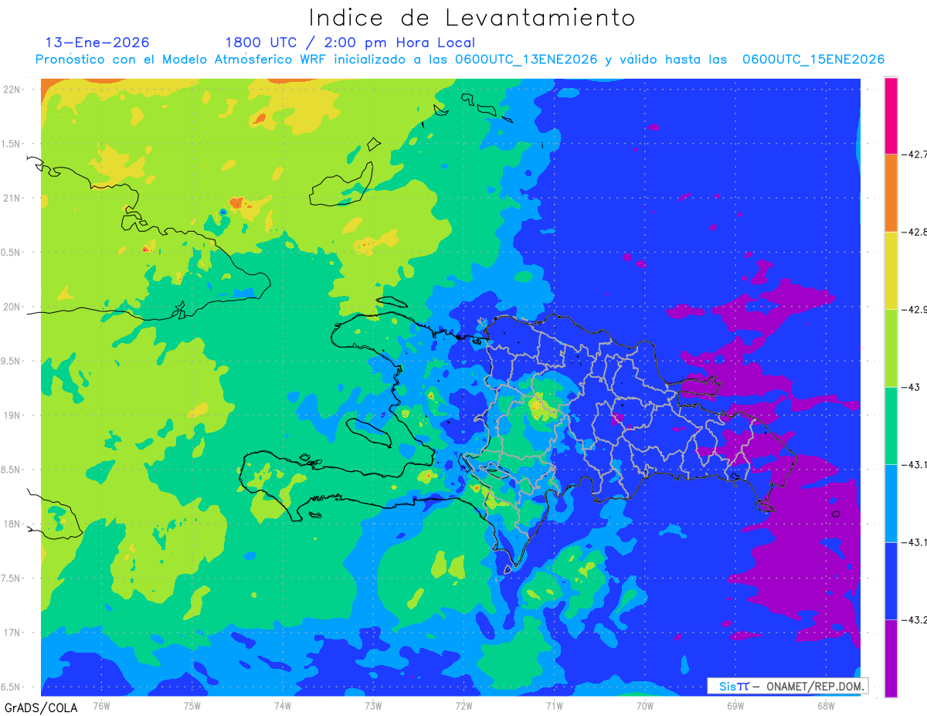Viewport: 927px width, 716px height.
Task: Click legend value '-42.8'
Action: (x=915, y=232)
